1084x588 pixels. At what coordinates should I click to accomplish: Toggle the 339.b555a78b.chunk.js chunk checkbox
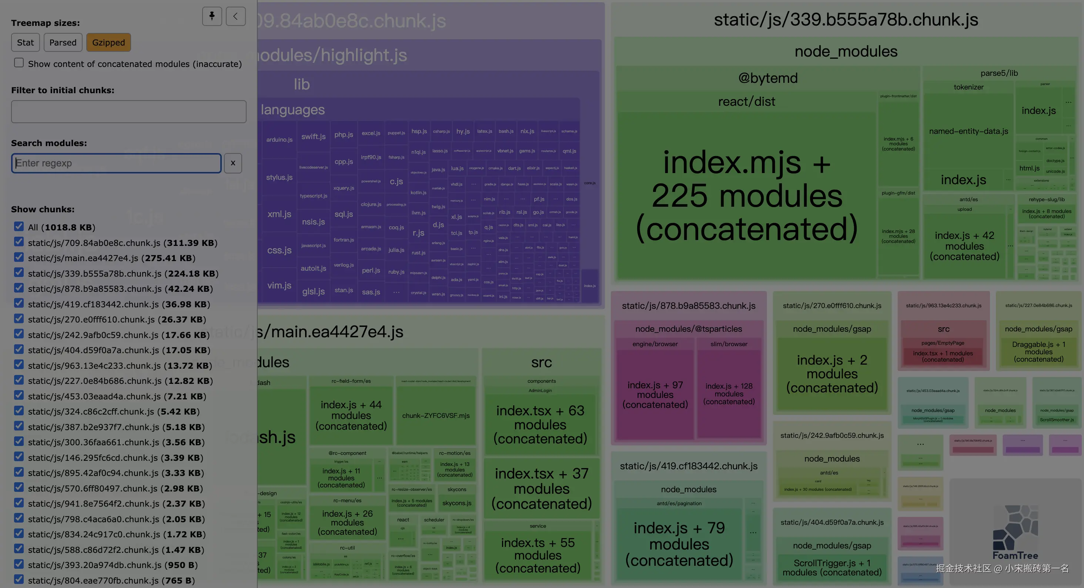[19, 273]
